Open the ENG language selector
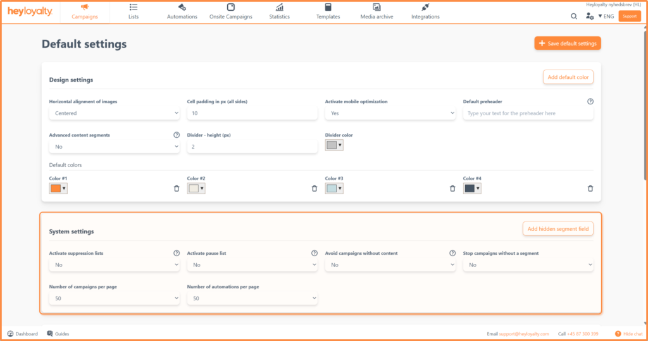Screen dimensions: 648x341 click(x=606, y=16)
